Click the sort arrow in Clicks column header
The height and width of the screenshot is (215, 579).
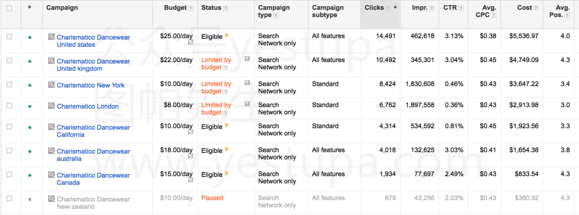coord(395,8)
